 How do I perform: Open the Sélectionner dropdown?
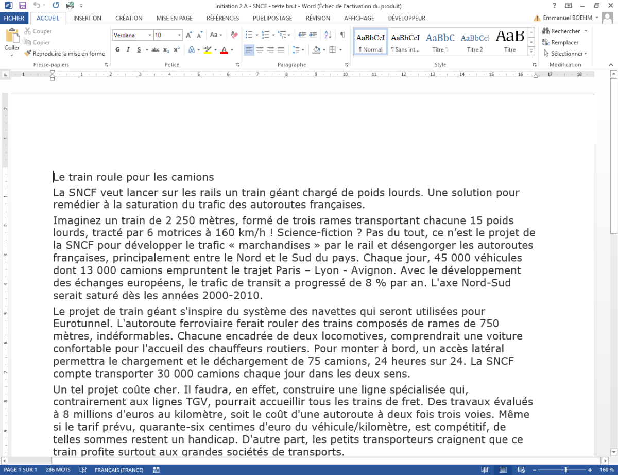coord(565,54)
